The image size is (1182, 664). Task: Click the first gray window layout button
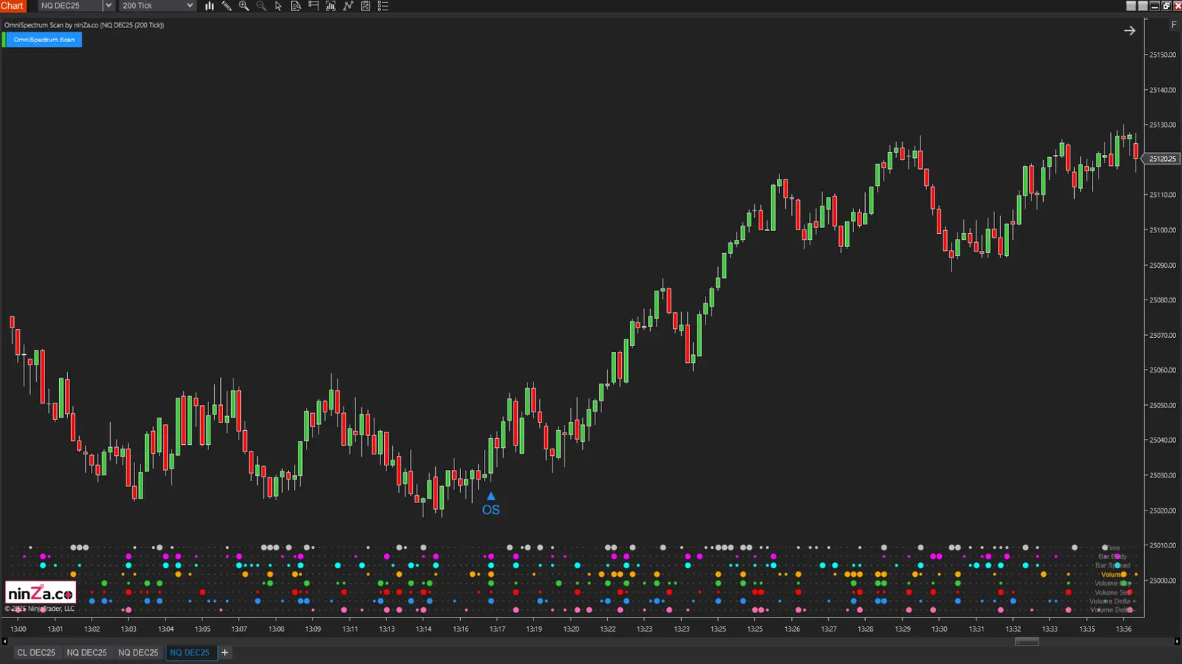[x=1131, y=6]
